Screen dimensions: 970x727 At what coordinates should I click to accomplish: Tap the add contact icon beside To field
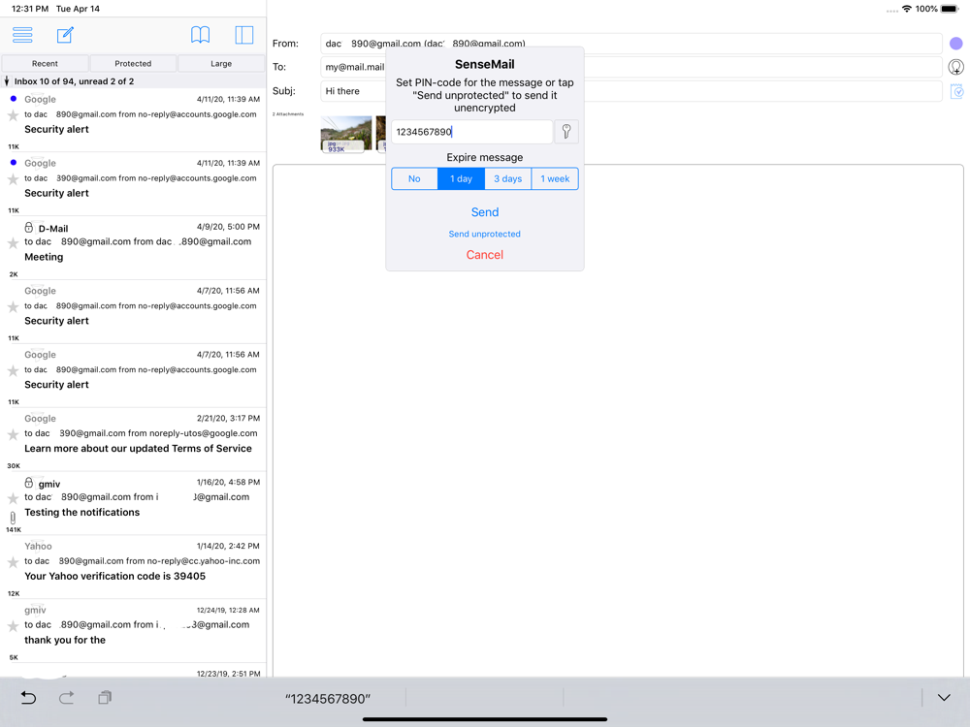[x=955, y=67]
